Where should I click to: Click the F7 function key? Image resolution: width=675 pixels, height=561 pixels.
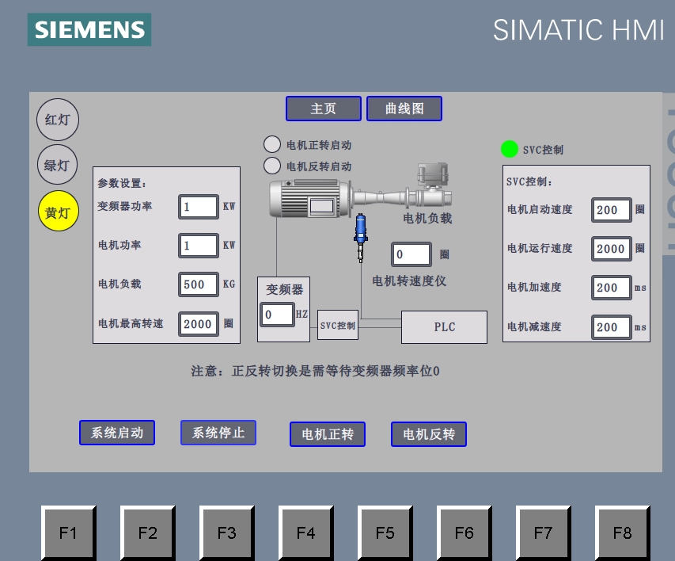[544, 533]
